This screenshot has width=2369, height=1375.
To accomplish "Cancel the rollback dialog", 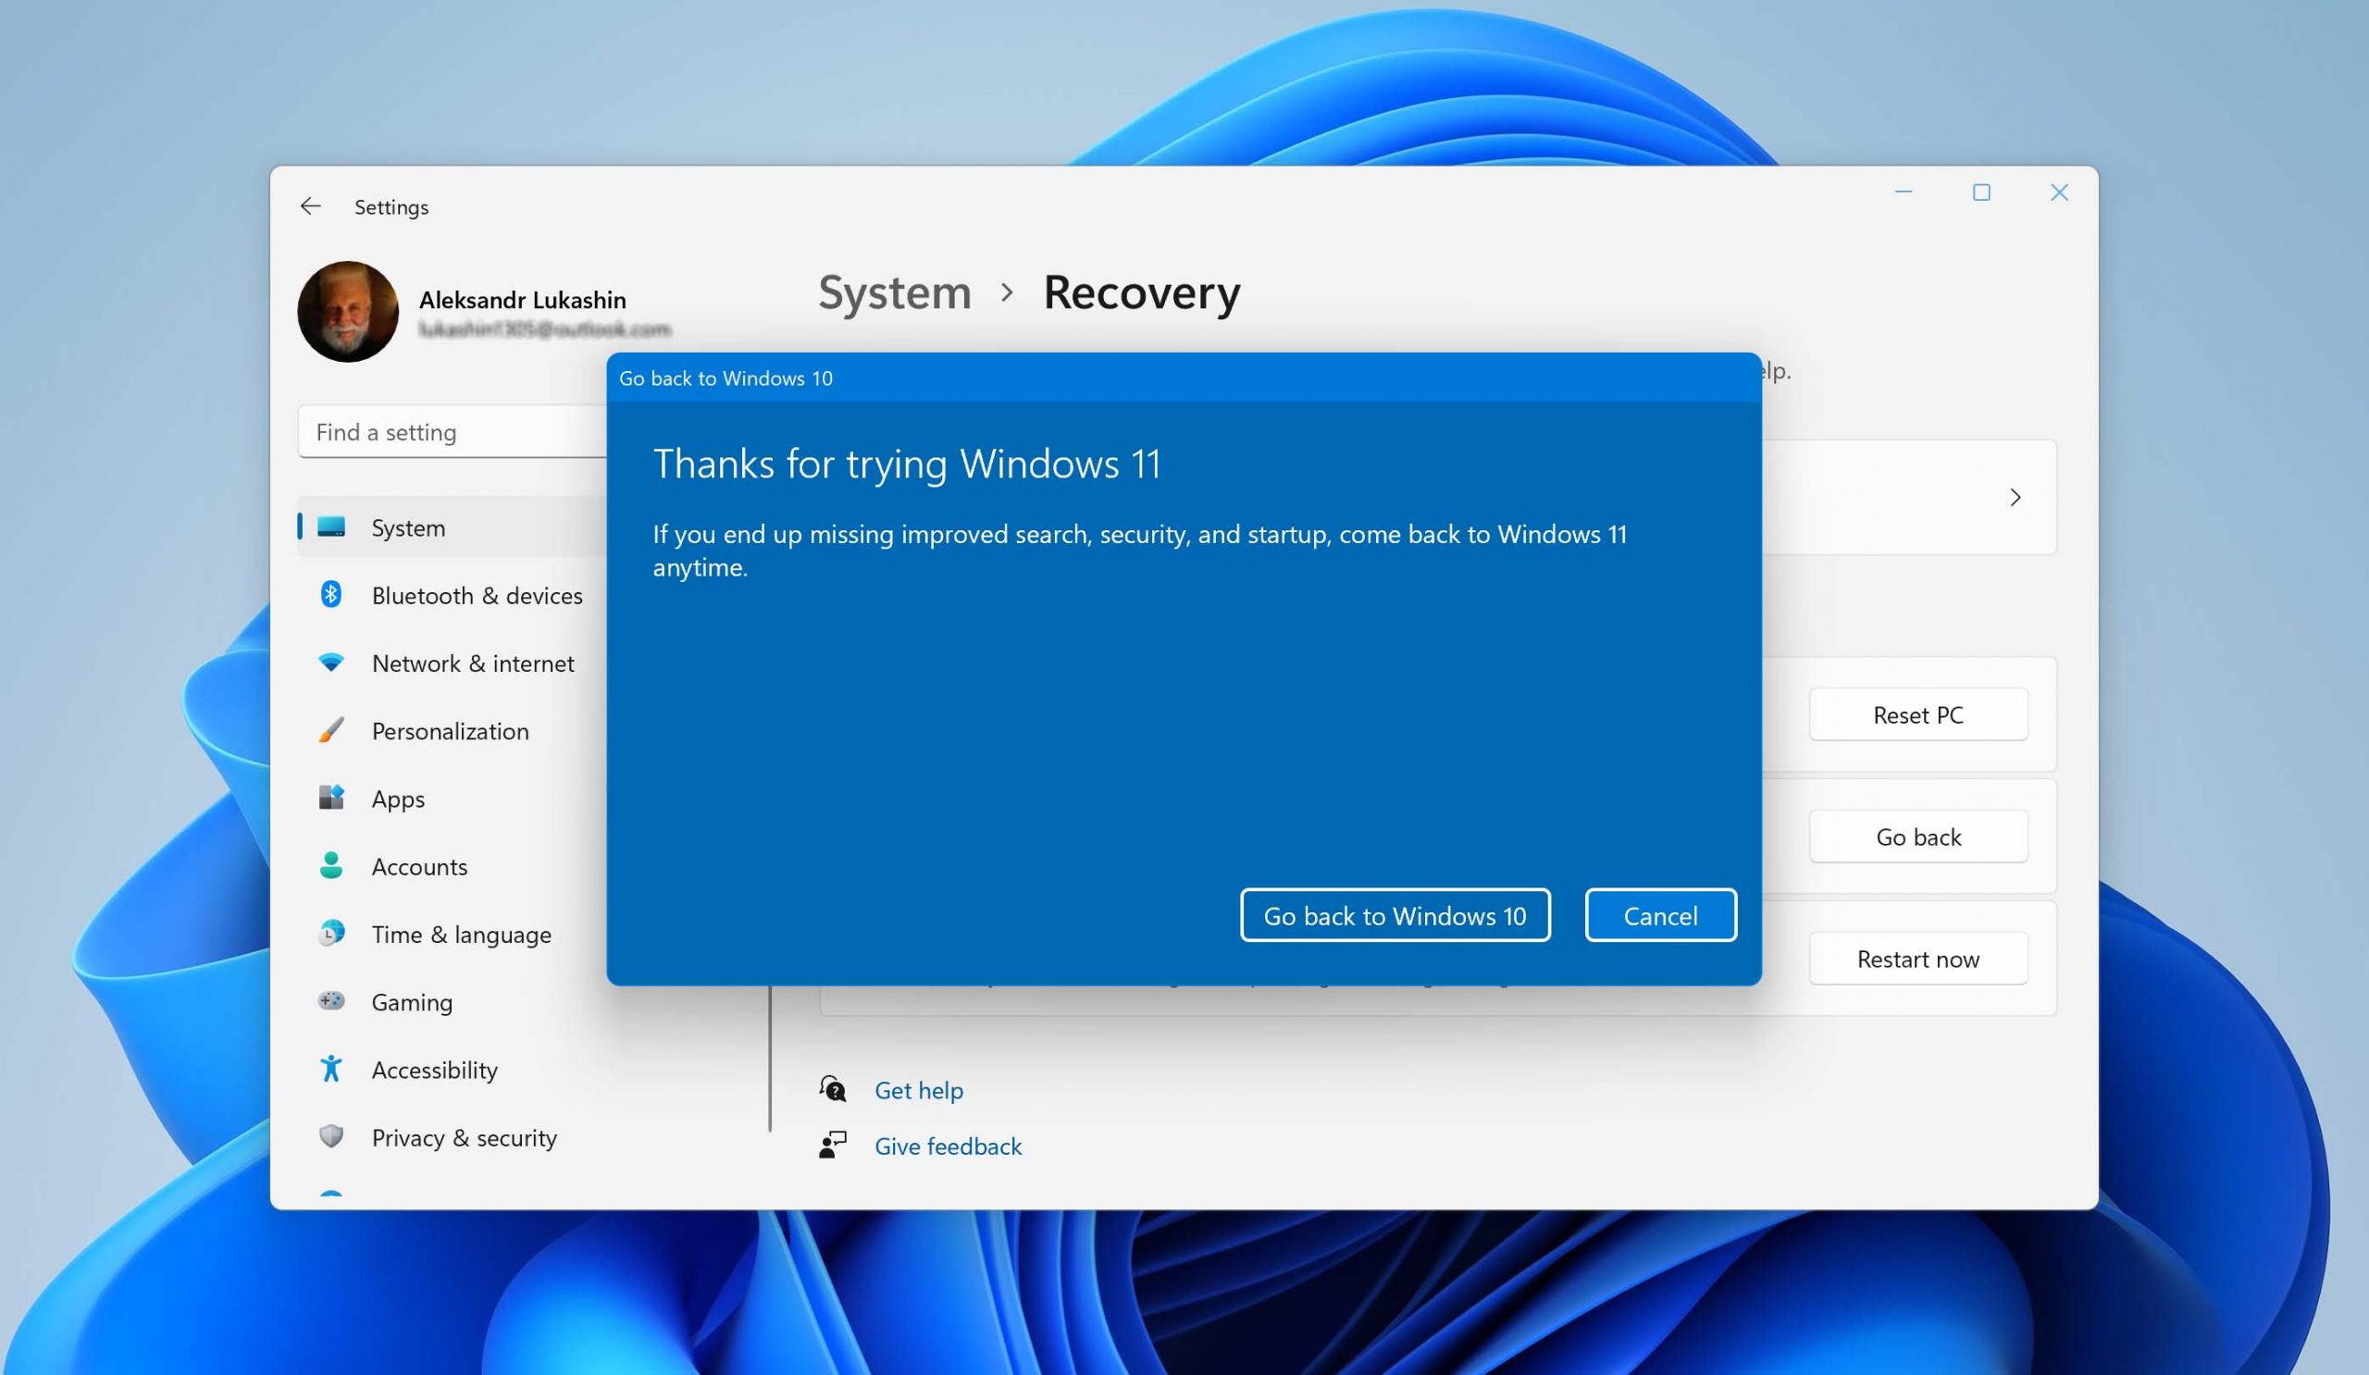I will click(x=1660, y=914).
